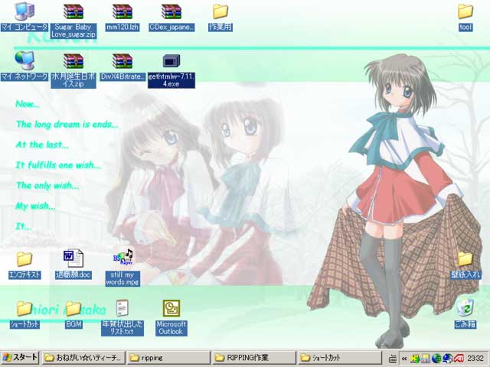The image size is (490, 367).
Task: Select the still my words.mpg video file
Action: (122, 258)
